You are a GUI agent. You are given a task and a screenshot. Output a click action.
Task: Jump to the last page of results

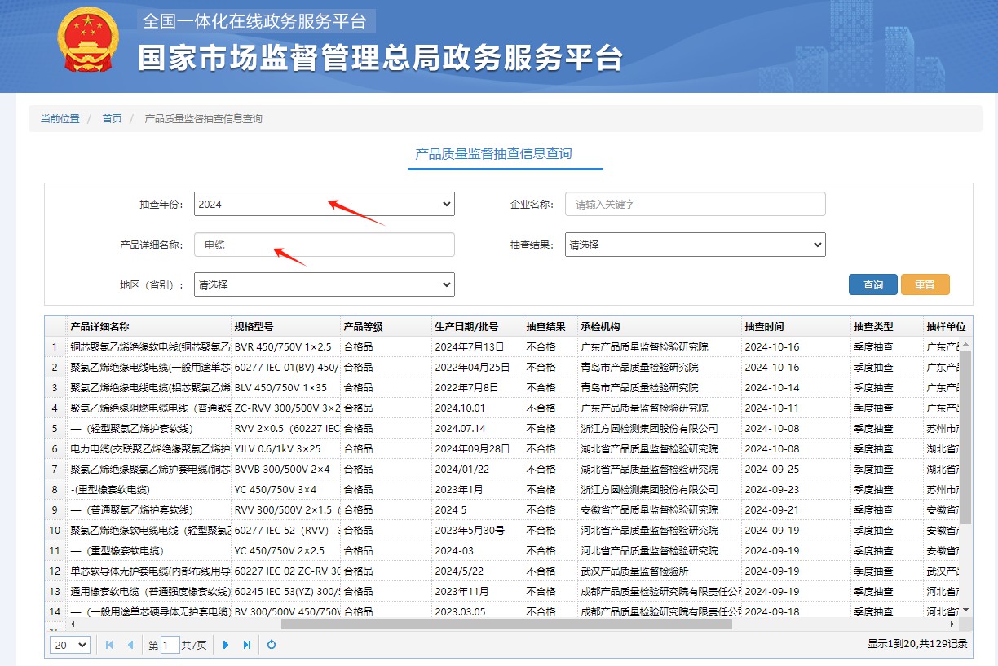(246, 645)
